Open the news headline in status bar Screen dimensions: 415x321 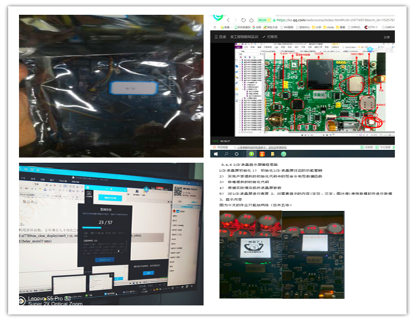[261, 148]
